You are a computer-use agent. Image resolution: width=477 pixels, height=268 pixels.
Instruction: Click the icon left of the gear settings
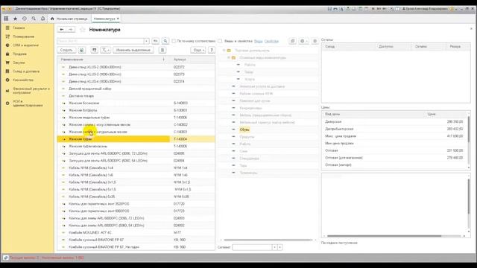click(x=292, y=41)
